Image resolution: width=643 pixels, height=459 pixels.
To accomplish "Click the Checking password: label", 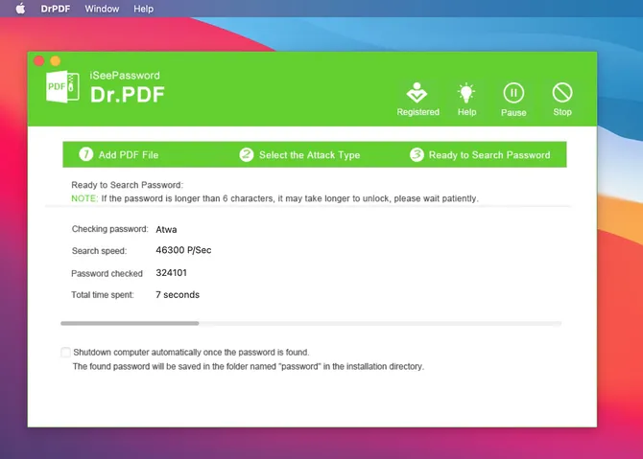I will pyautogui.click(x=110, y=229).
